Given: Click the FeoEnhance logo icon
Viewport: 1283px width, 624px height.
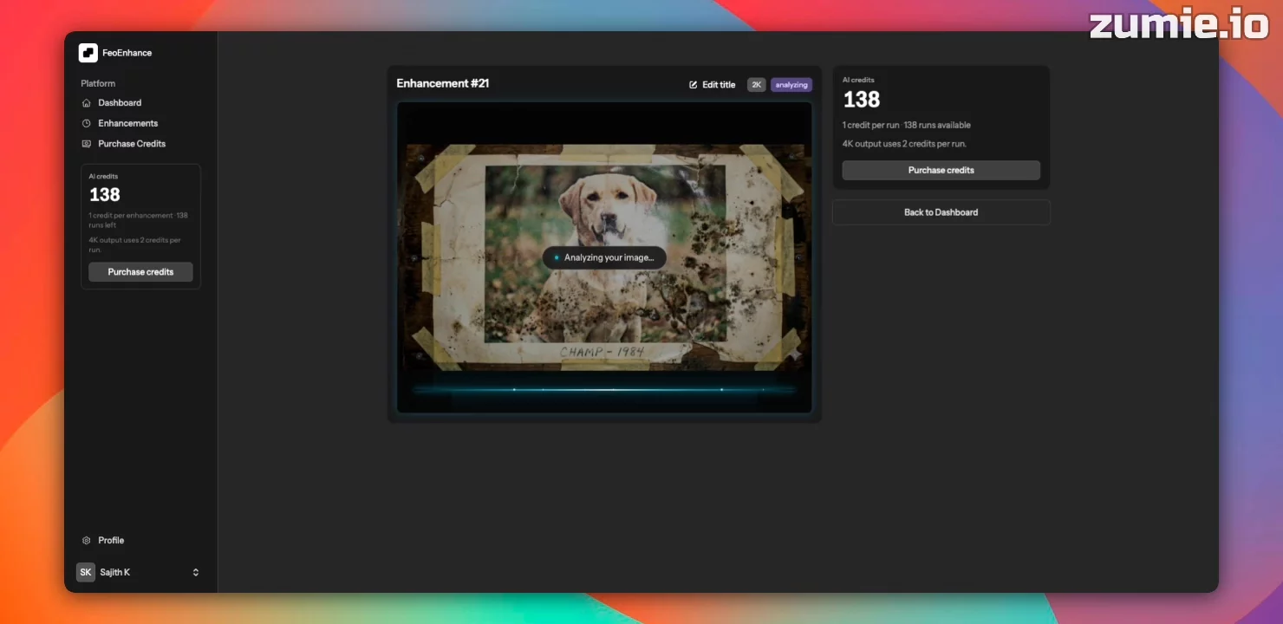Looking at the screenshot, I should pyautogui.click(x=88, y=53).
